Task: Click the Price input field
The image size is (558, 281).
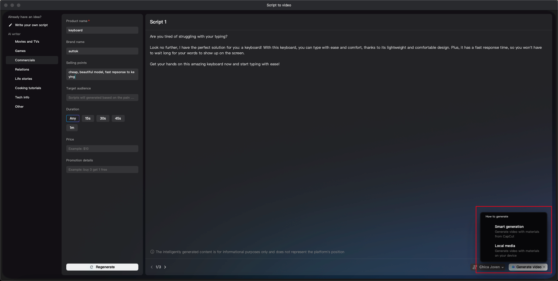Action: click(102, 149)
